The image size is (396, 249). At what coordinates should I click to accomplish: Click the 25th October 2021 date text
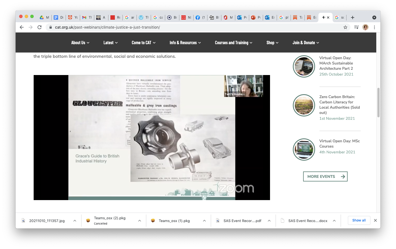coord(336,74)
